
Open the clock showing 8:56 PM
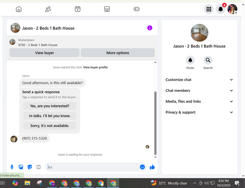click(223, 183)
